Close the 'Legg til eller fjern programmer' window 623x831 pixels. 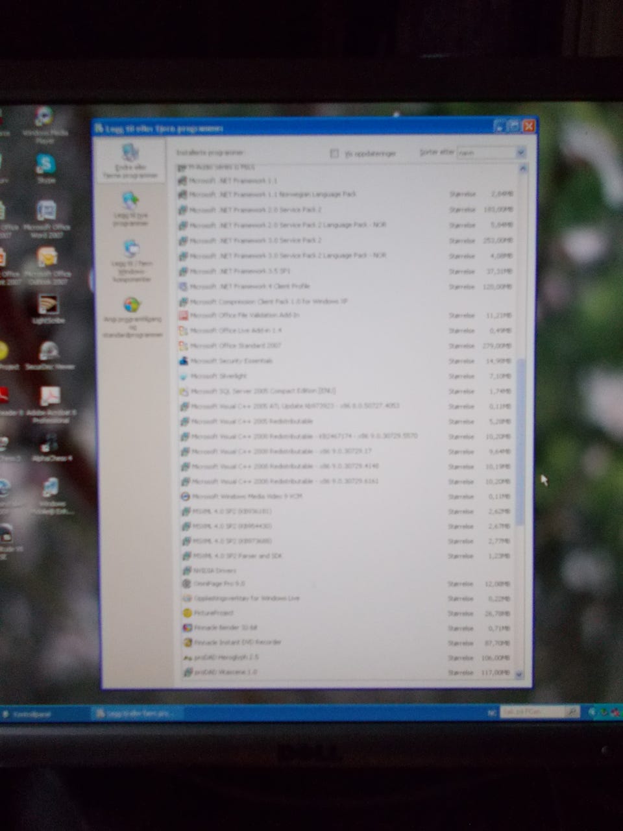click(529, 126)
